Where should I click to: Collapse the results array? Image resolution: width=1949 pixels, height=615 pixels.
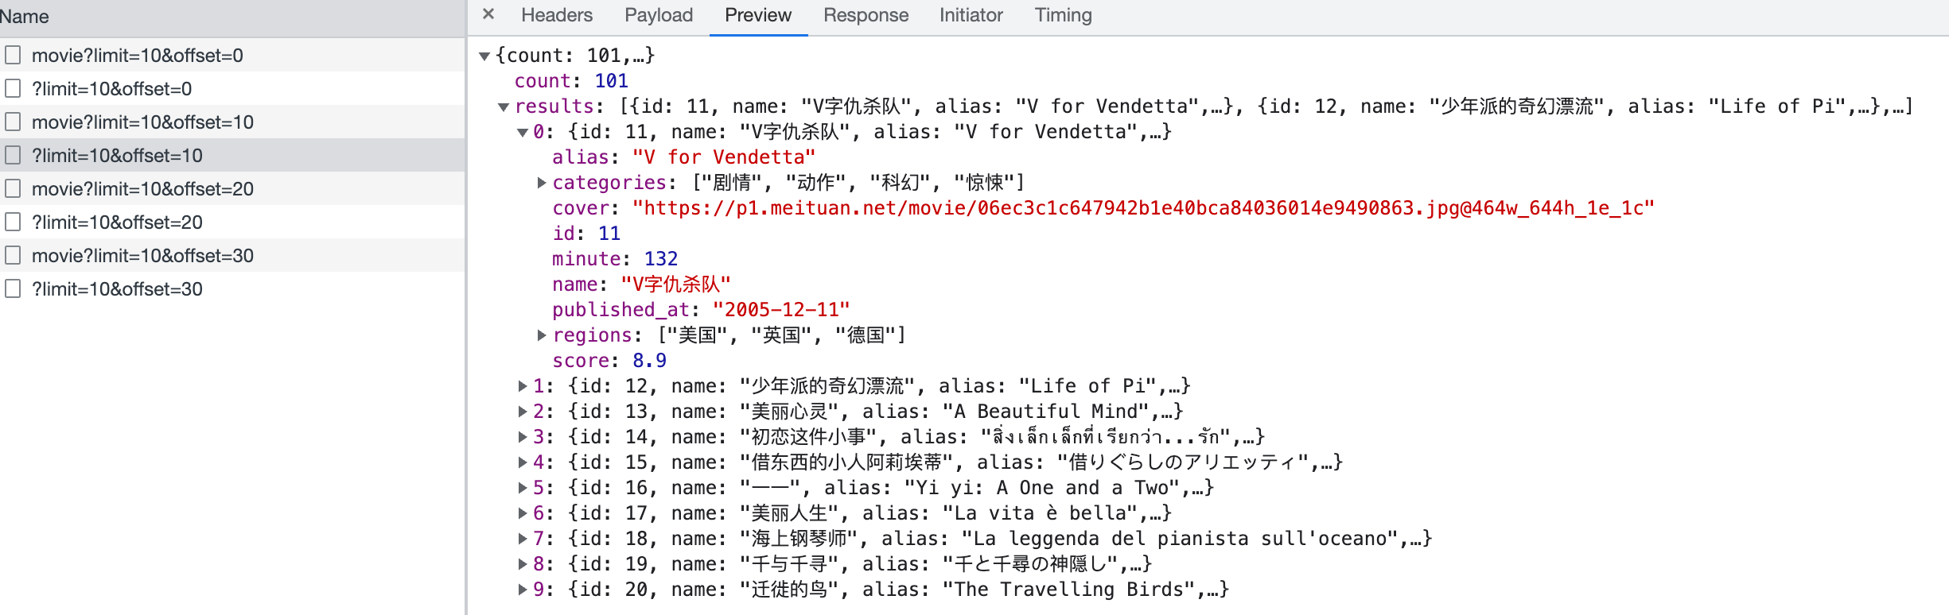coord(504,106)
